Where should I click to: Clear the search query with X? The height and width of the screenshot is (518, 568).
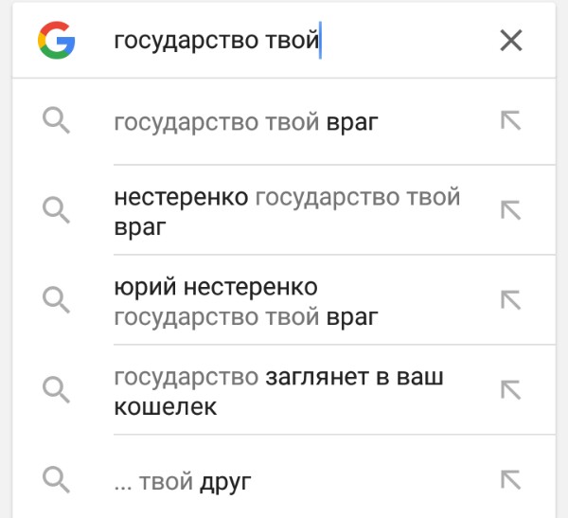click(510, 41)
